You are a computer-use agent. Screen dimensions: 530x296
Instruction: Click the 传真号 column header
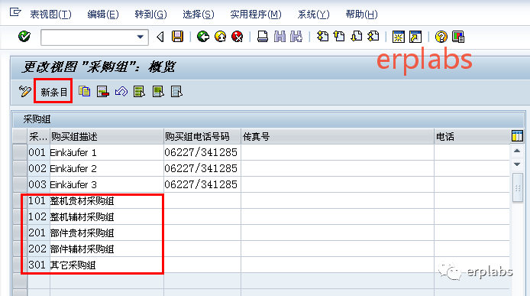click(x=338, y=136)
